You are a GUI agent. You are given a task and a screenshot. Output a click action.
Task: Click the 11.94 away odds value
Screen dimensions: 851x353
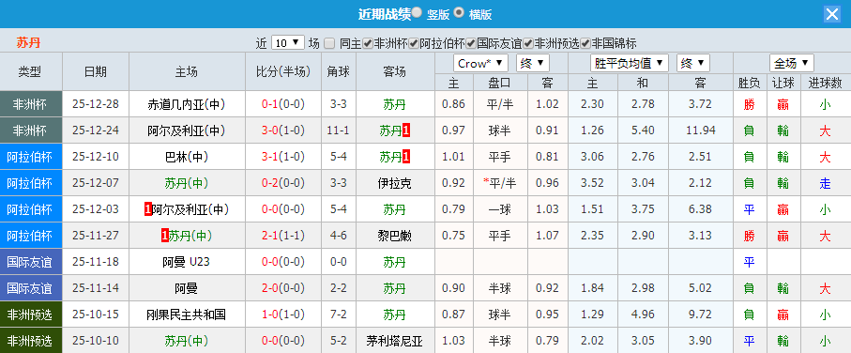pyautogui.click(x=700, y=130)
